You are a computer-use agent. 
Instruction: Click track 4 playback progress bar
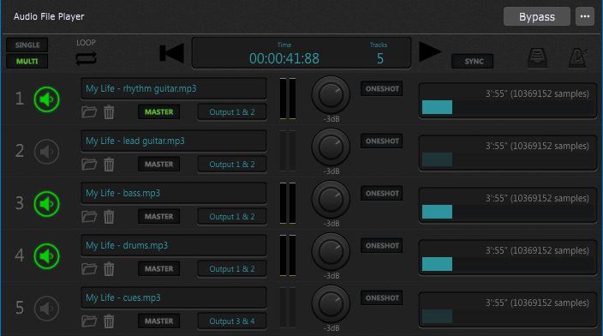508,264
